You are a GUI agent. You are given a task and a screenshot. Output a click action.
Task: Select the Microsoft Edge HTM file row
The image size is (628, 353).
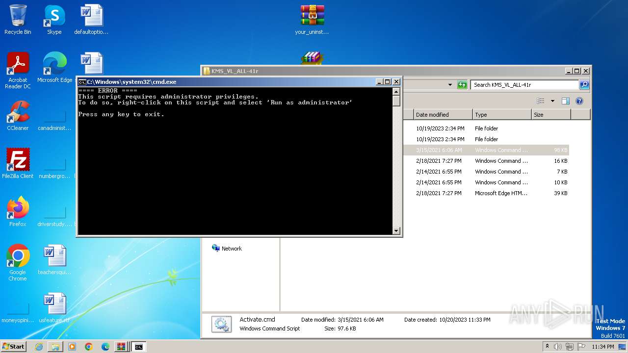point(486,193)
